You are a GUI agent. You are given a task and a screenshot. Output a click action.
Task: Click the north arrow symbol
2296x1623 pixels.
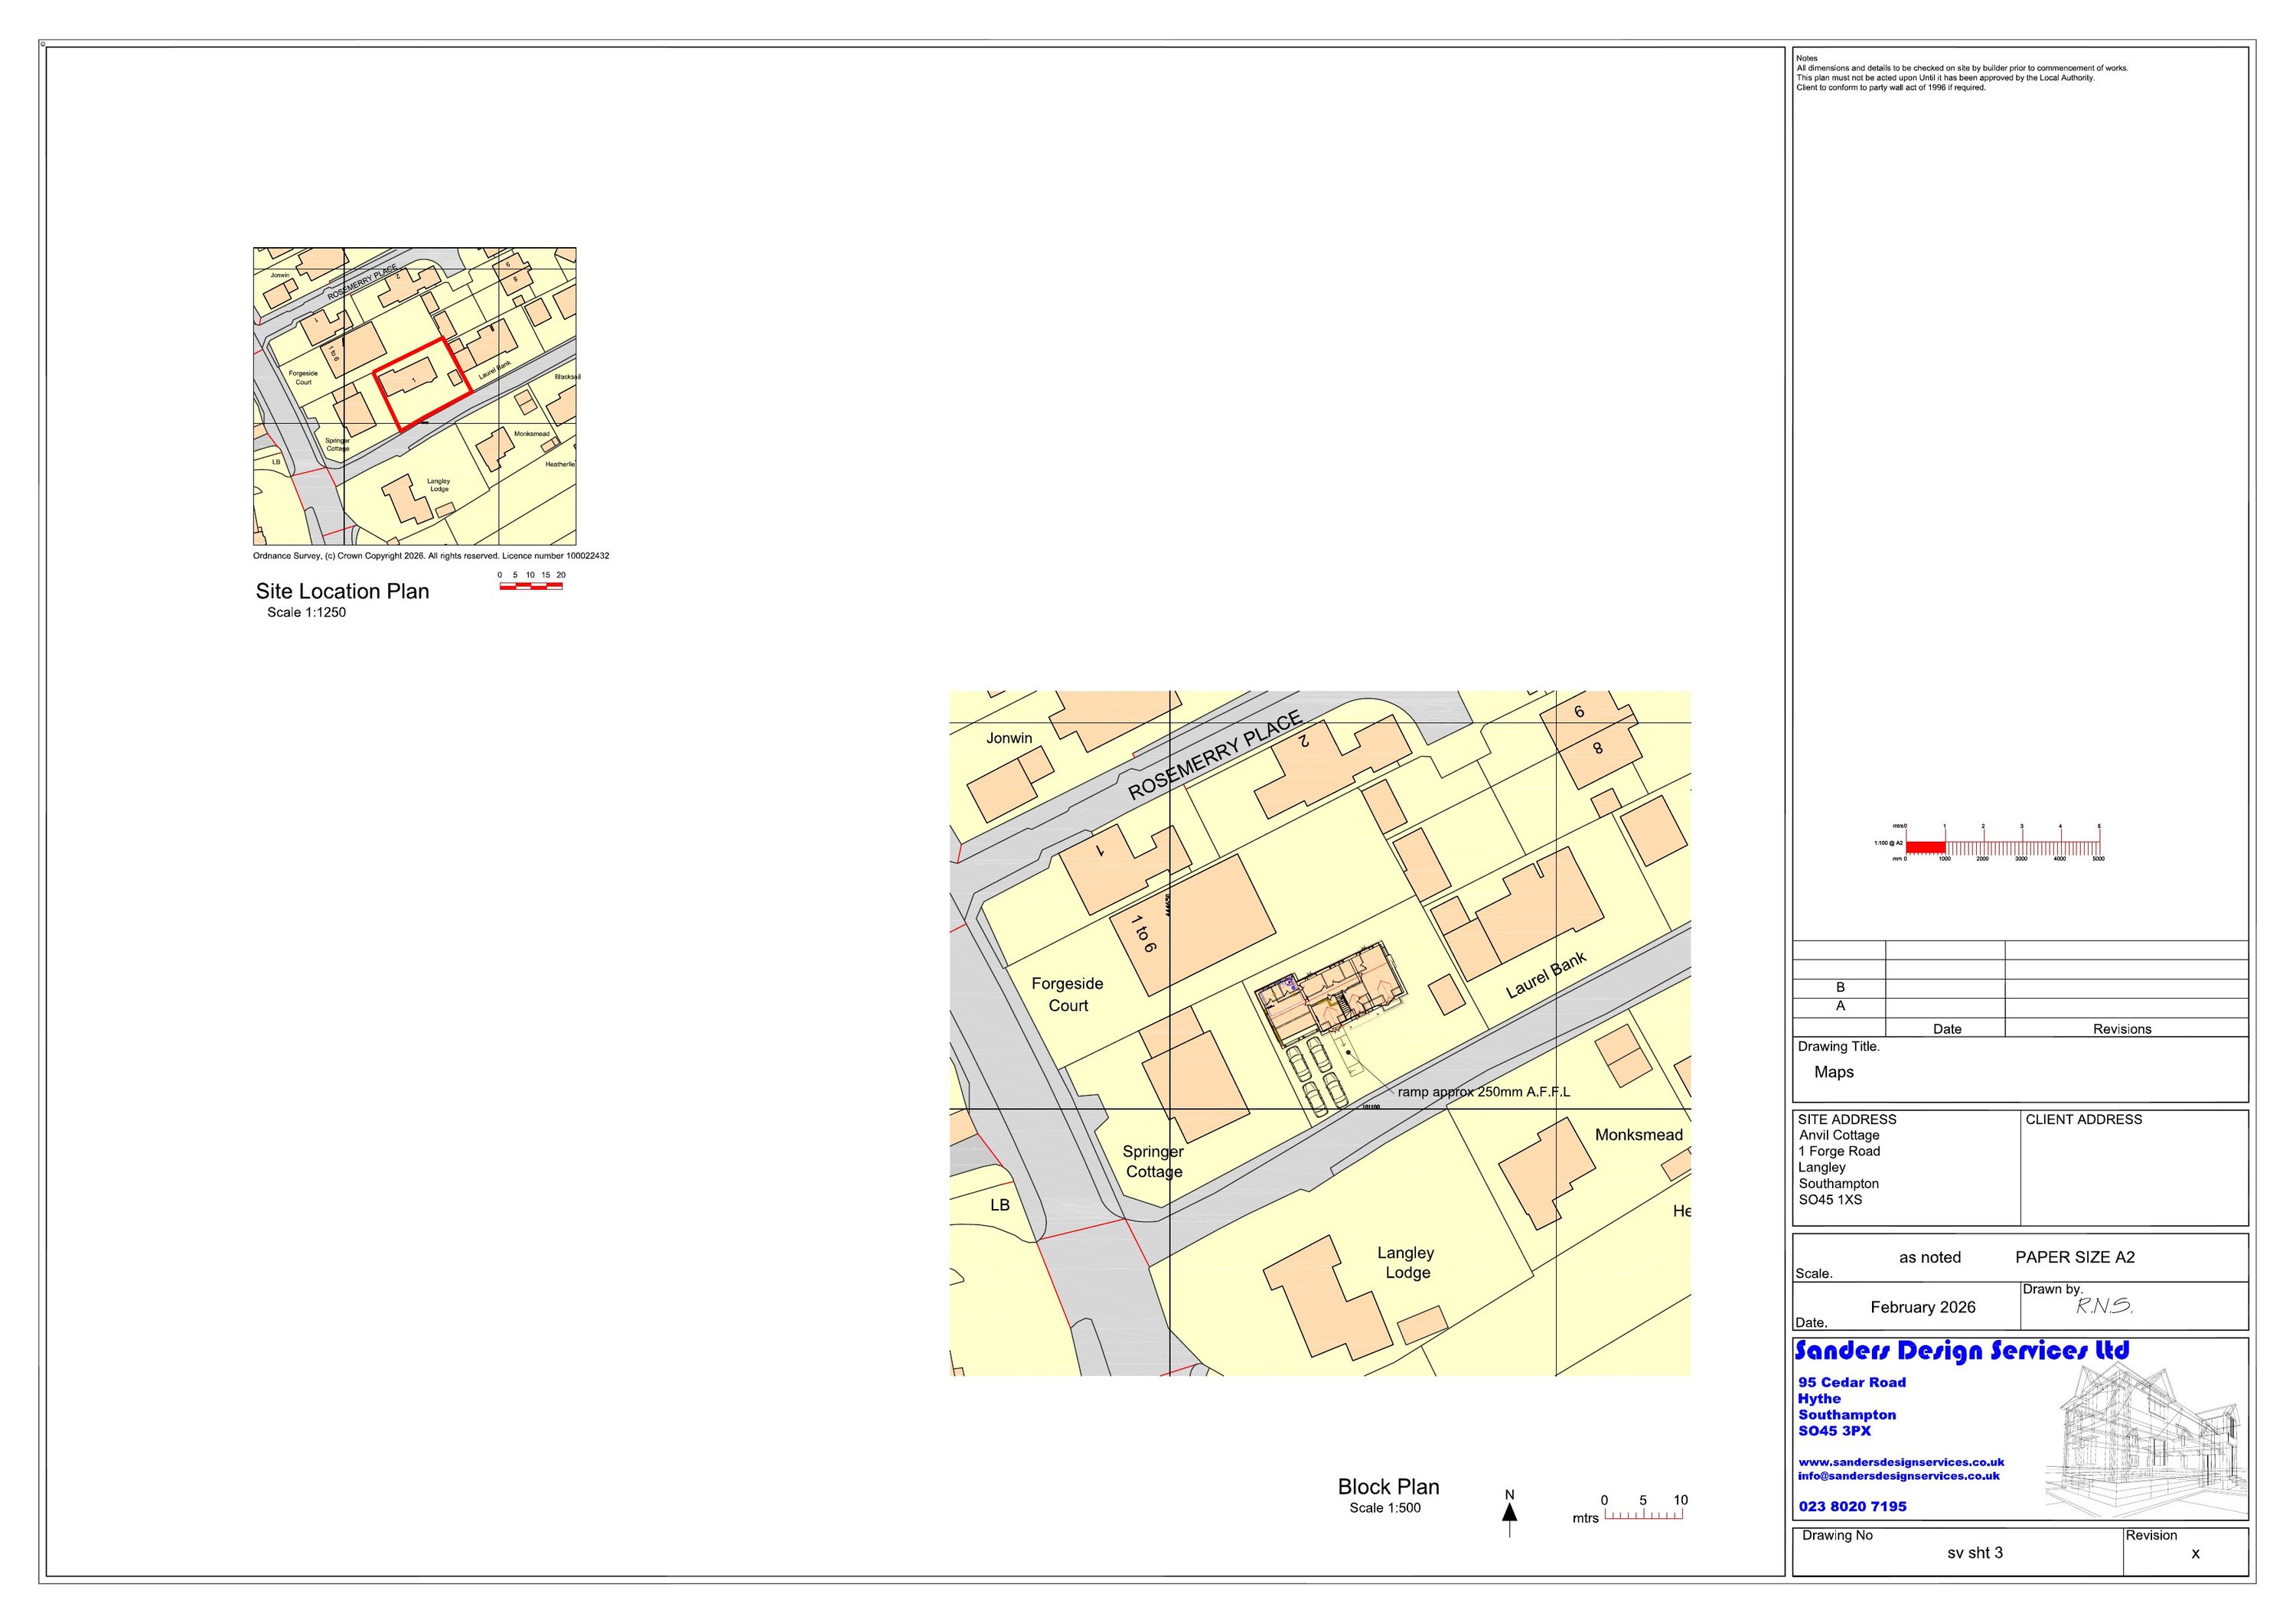tap(1510, 1513)
